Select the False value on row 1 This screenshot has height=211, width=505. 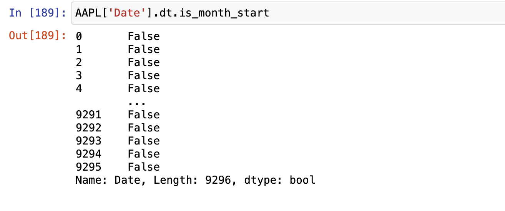(144, 50)
